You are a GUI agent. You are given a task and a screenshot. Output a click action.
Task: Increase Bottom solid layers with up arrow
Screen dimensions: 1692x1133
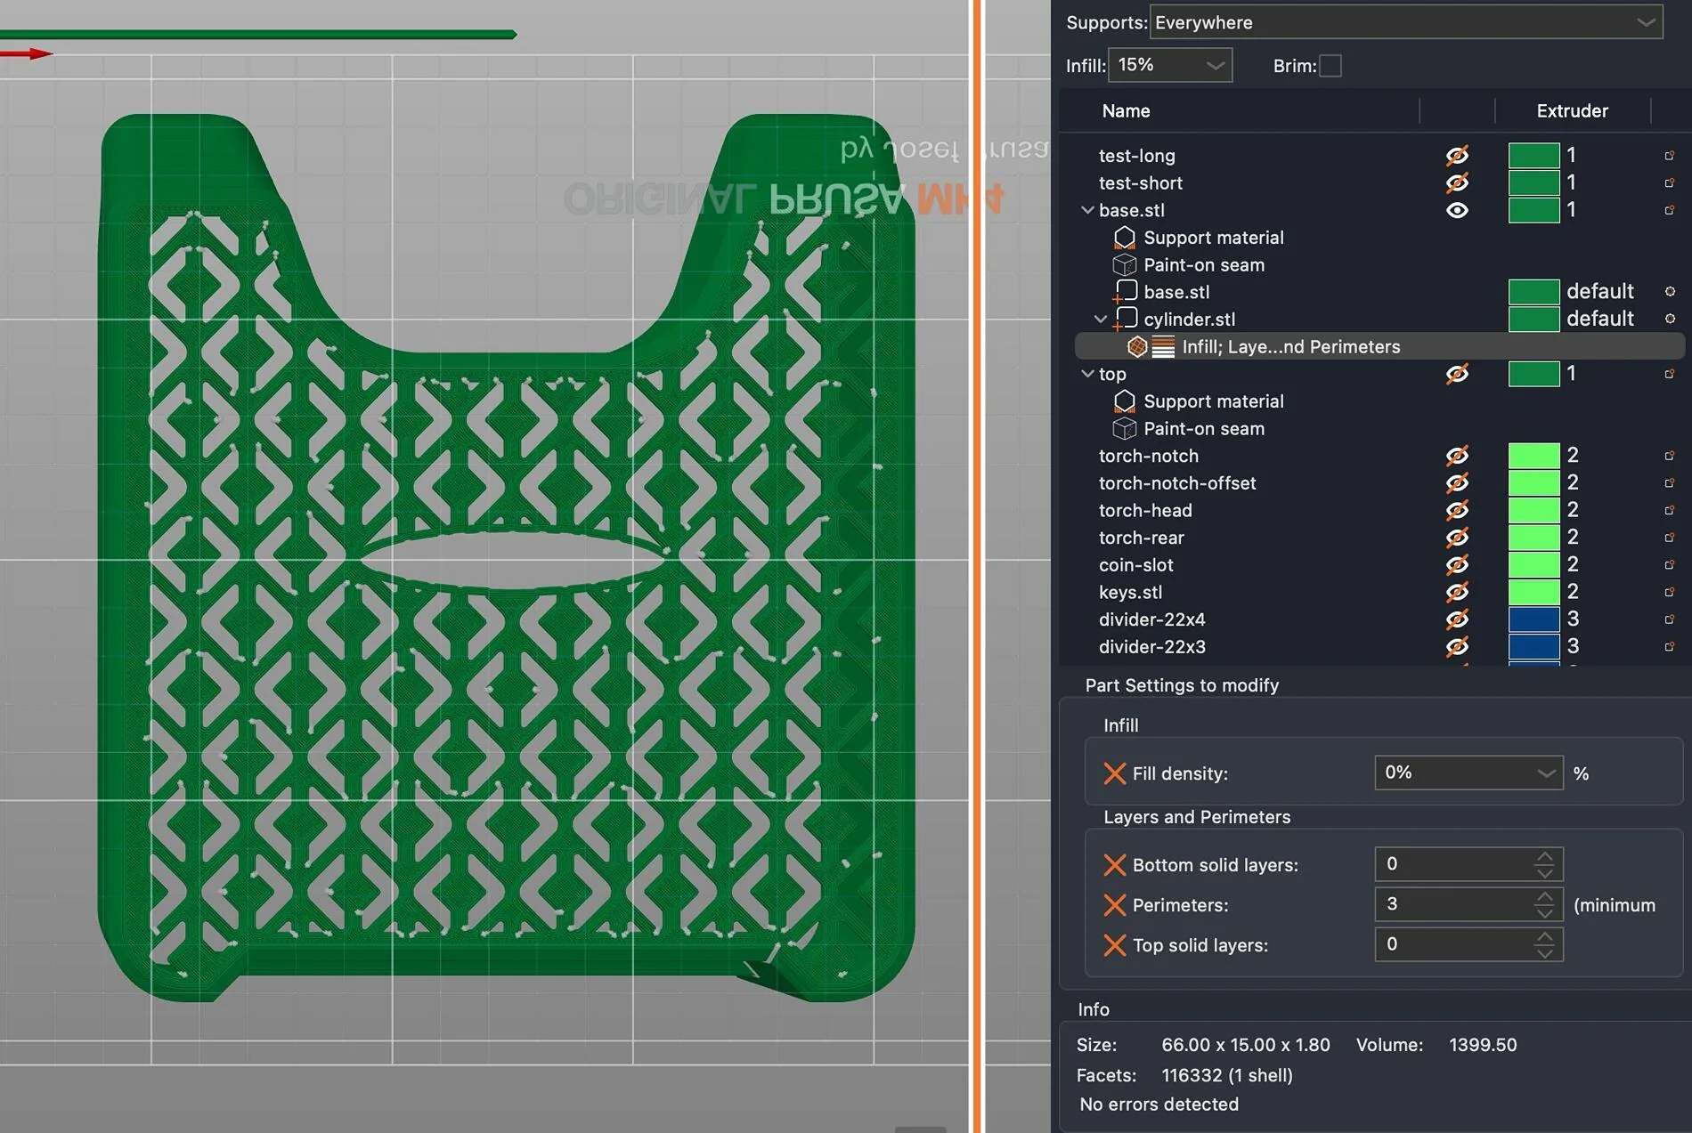coord(1545,856)
